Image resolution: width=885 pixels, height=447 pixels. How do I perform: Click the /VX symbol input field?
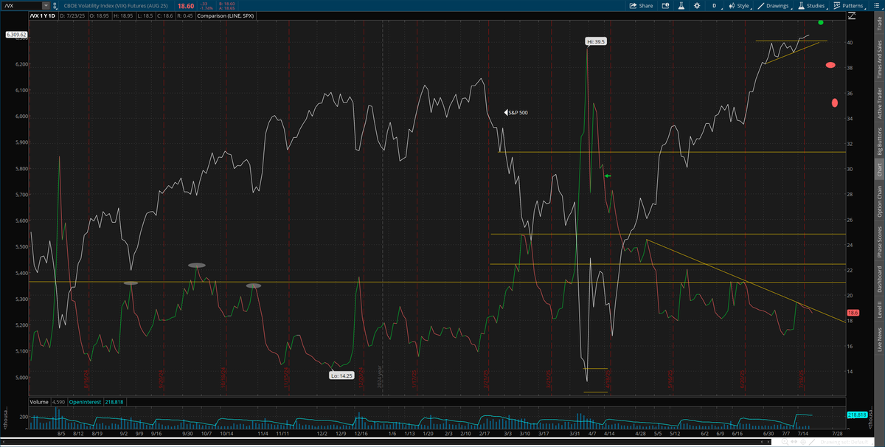click(21, 5)
